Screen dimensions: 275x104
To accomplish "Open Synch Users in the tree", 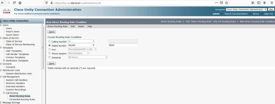I will [12, 35].
